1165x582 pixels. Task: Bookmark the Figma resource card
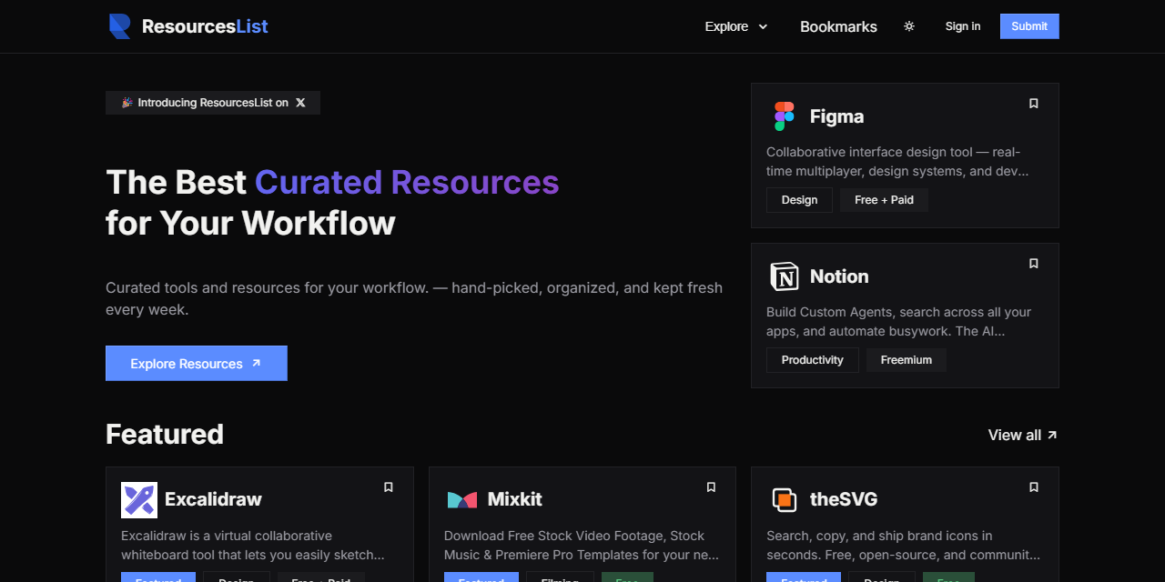tap(1034, 104)
